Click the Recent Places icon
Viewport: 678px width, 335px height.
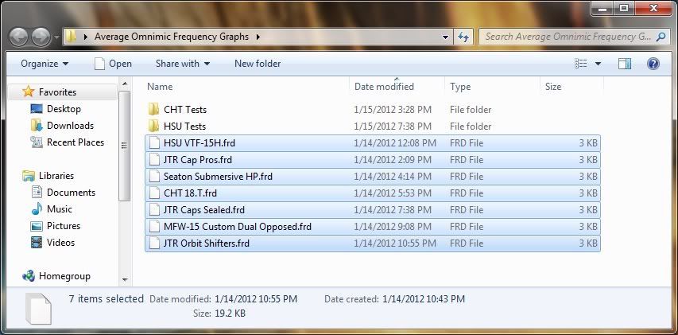point(37,142)
